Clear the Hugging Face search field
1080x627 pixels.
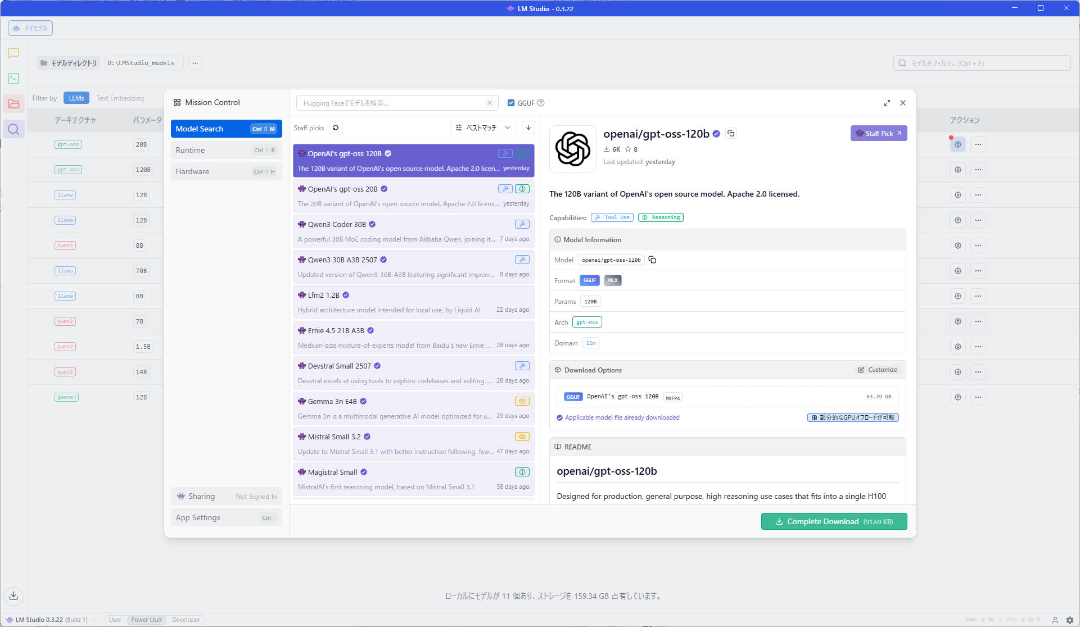click(490, 103)
